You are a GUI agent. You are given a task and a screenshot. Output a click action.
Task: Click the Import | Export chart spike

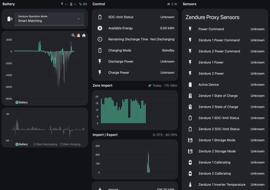click(148, 162)
